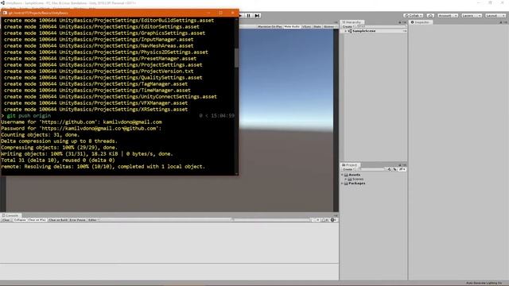This screenshot has height=286, width=509.
Task: Toggle Collapse in Console
Action: (x=20, y=220)
